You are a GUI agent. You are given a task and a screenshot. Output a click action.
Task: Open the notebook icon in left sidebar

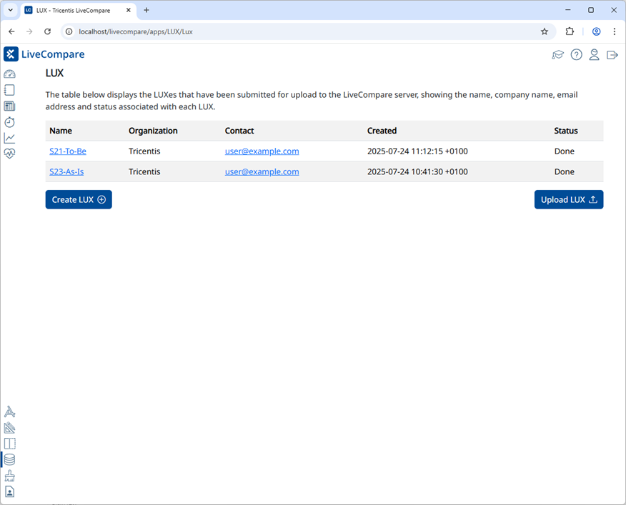[x=9, y=90]
